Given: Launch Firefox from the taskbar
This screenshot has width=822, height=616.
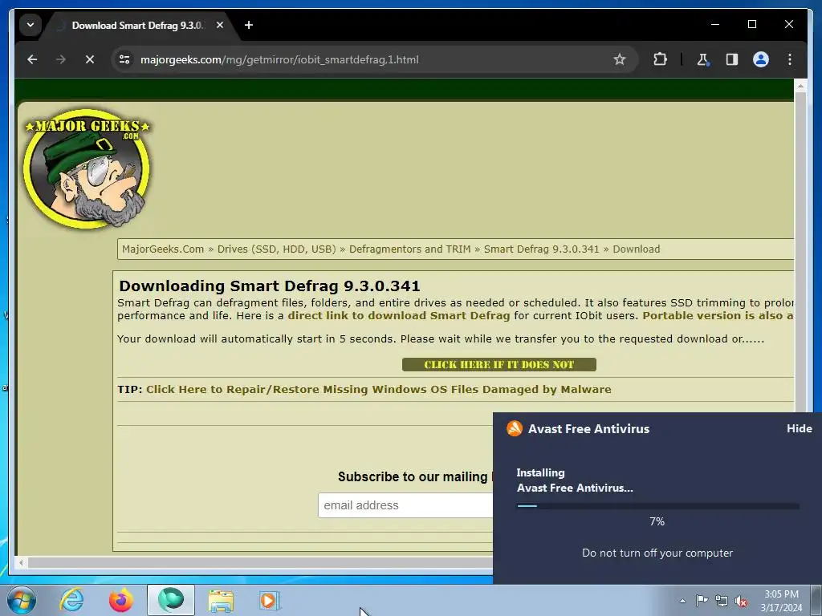Looking at the screenshot, I should coord(121,600).
